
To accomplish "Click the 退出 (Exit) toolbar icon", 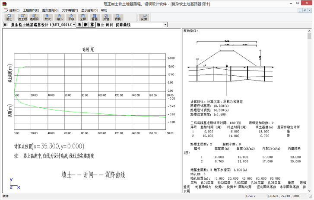I will click(9, 18).
